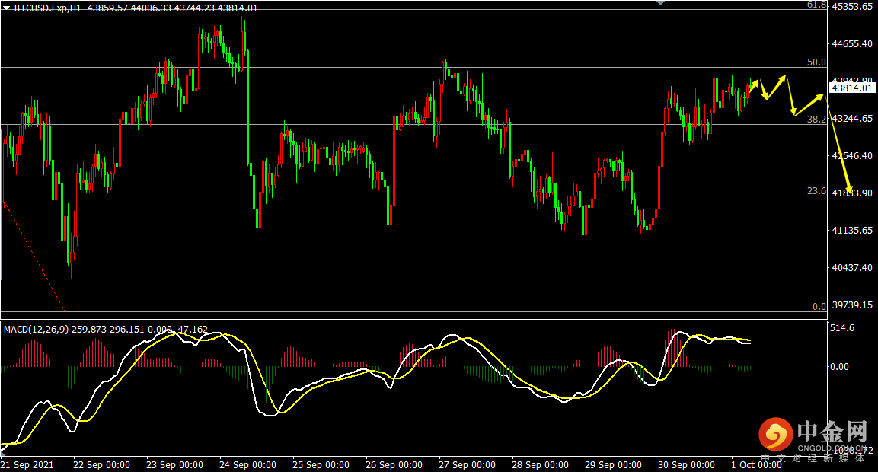
Task: Click the 27 Sep 00:00 time axis label
Action: point(466,464)
